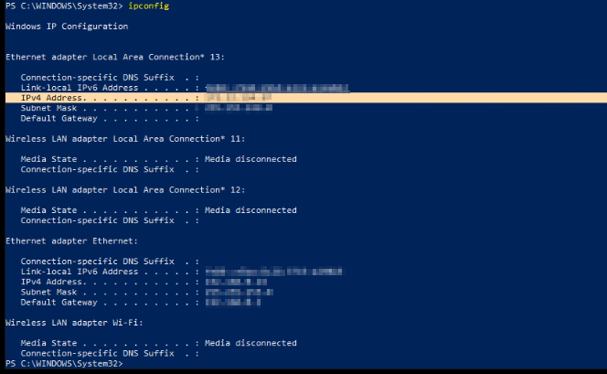Click the Ethernet adapter Ethernet heading

(x=71, y=240)
